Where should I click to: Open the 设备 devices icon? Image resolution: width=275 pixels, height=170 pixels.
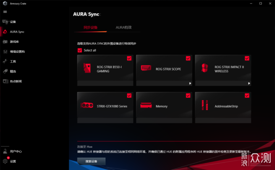(x=5, y=22)
